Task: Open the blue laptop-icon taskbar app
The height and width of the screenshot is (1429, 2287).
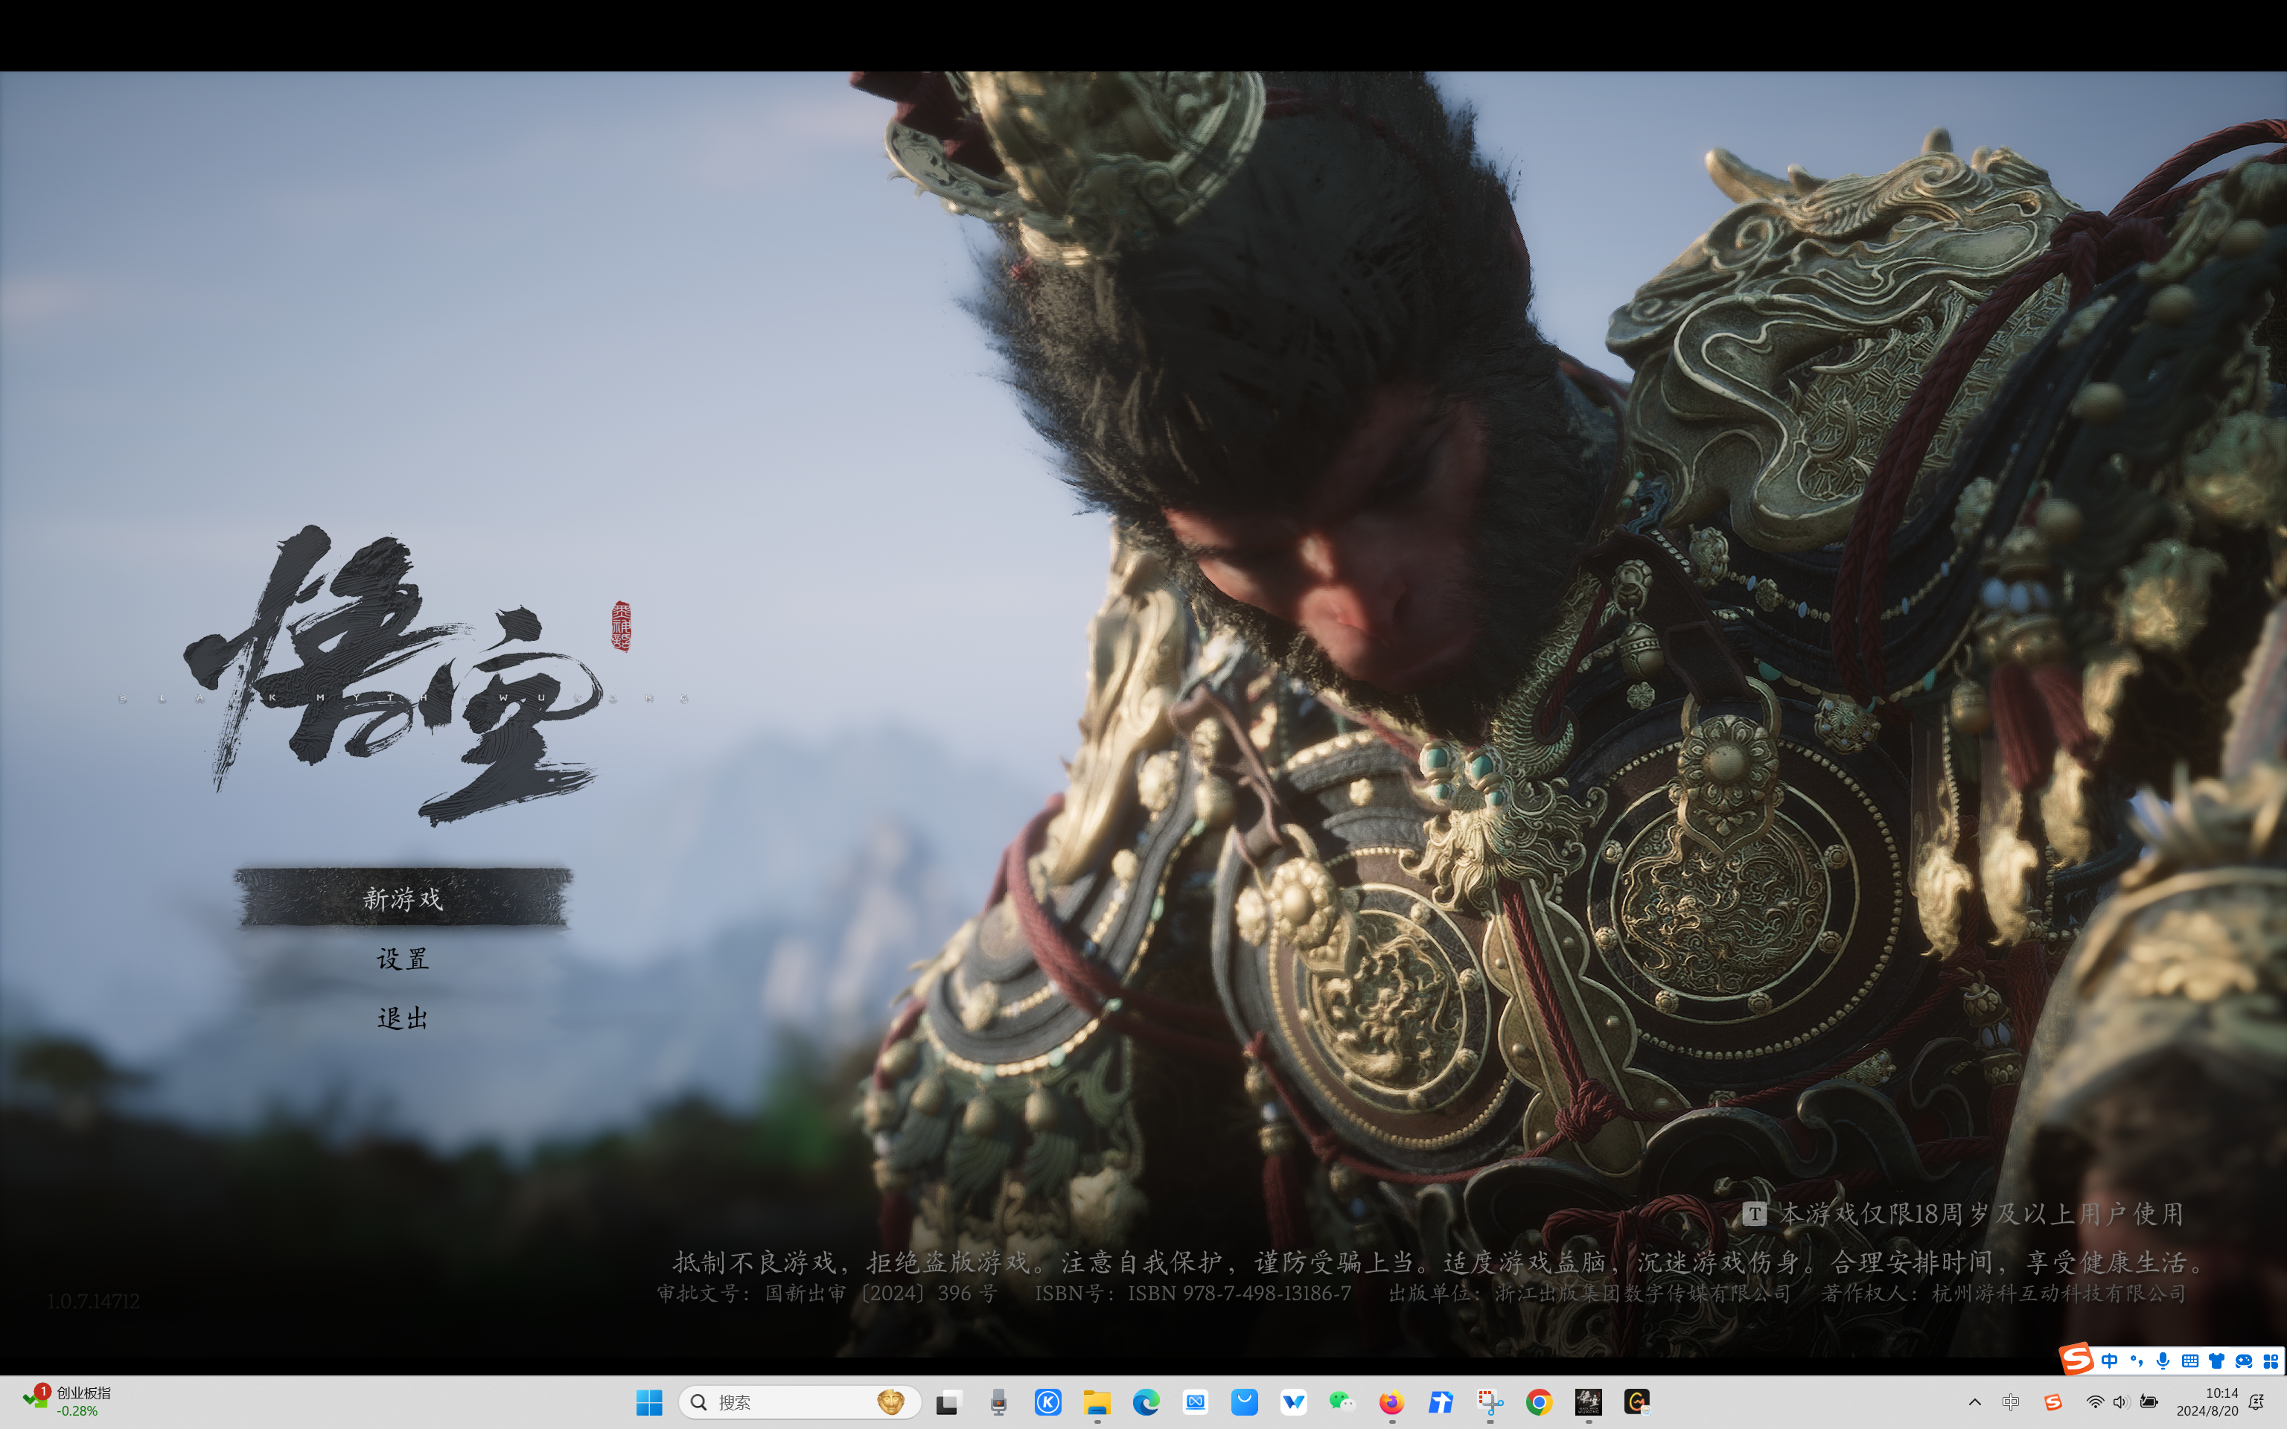Action: [1196, 1402]
